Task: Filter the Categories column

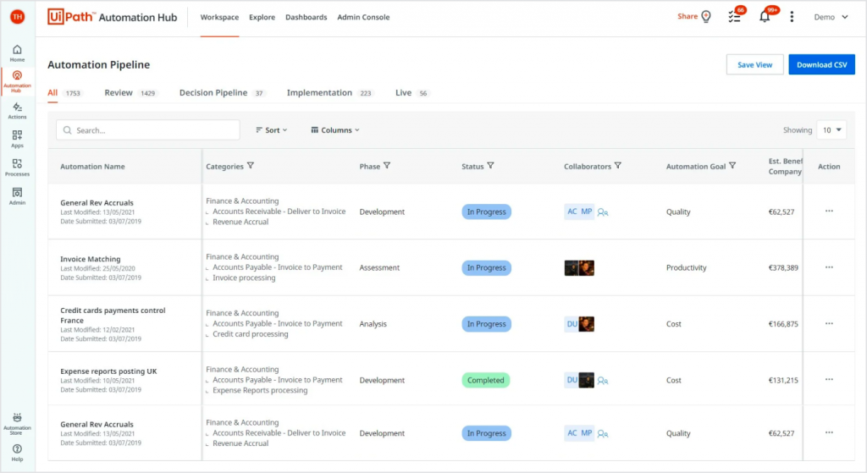Action: (251, 166)
